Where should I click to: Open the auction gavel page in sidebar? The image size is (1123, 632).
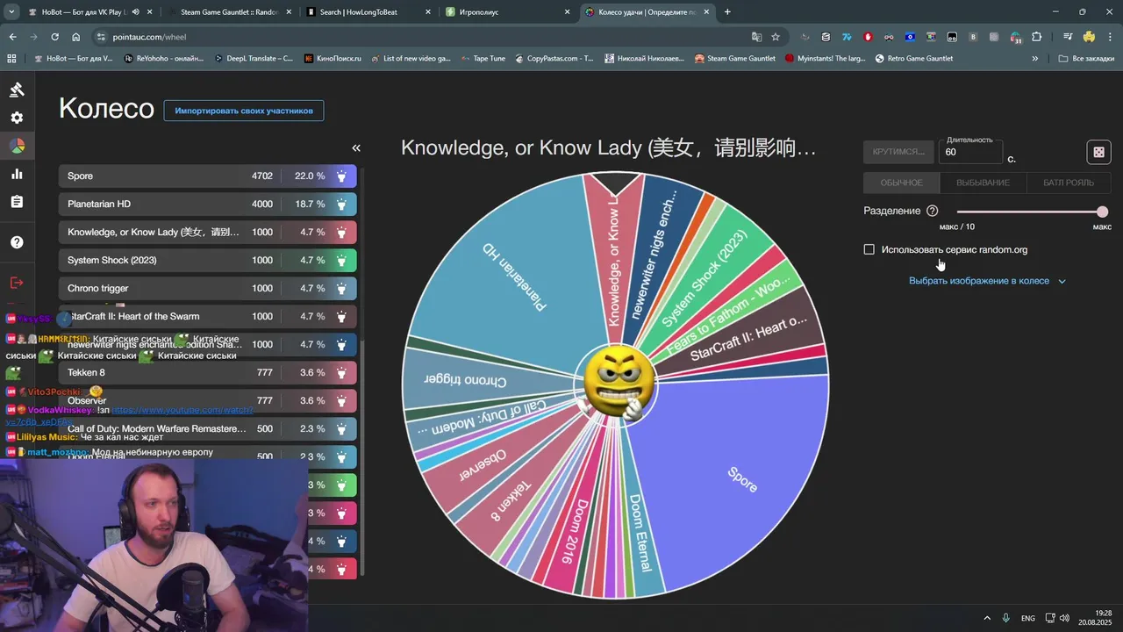(17, 90)
